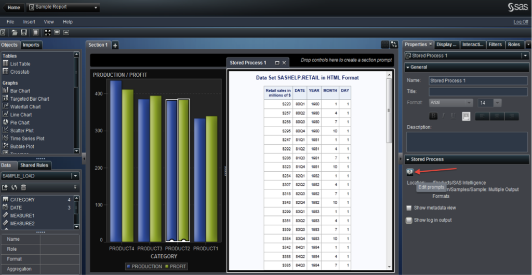Enable Show metadata view checkbox

(409, 208)
